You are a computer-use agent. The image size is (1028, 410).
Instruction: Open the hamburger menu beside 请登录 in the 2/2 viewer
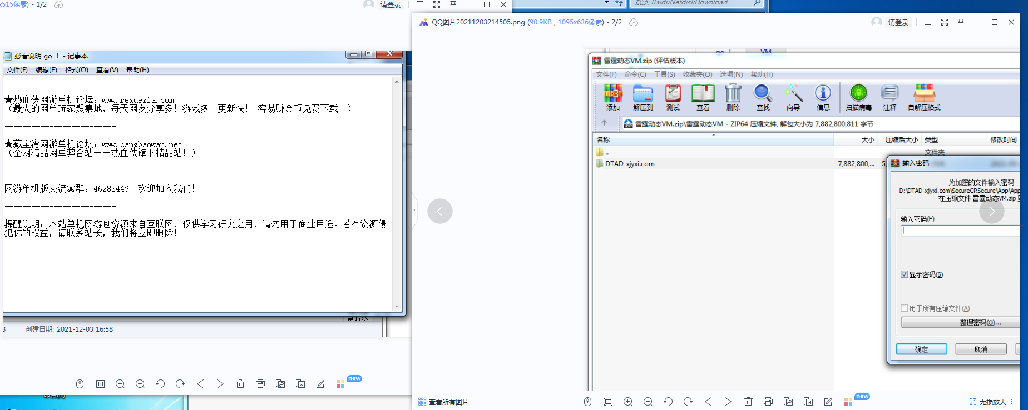click(x=927, y=22)
